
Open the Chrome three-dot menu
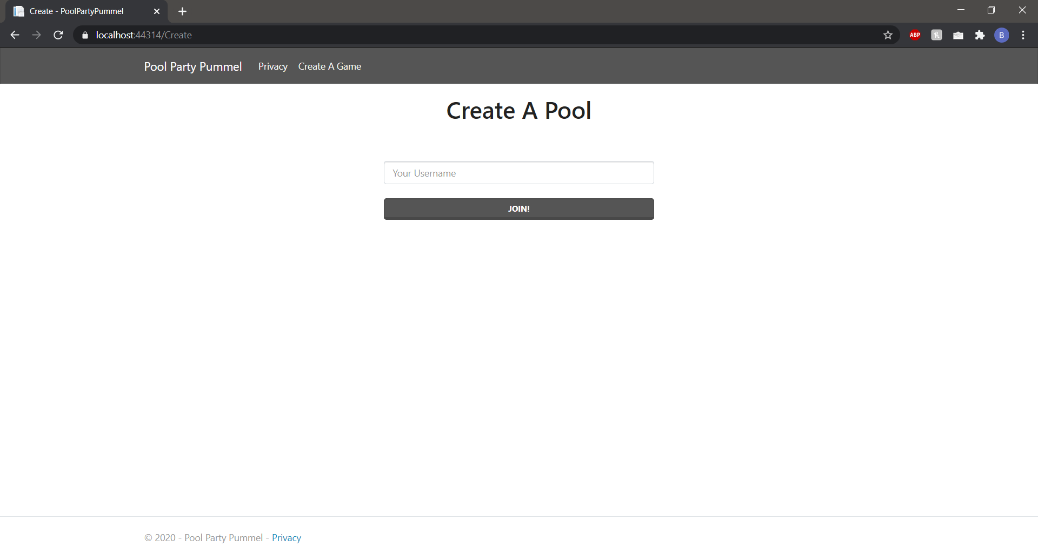click(x=1023, y=35)
